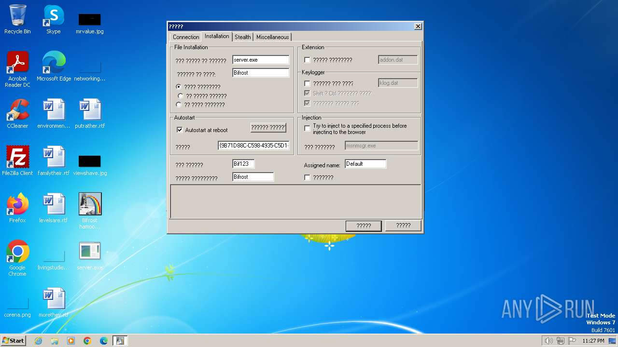Open FileZilla Client shortcut

pyautogui.click(x=17, y=161)
